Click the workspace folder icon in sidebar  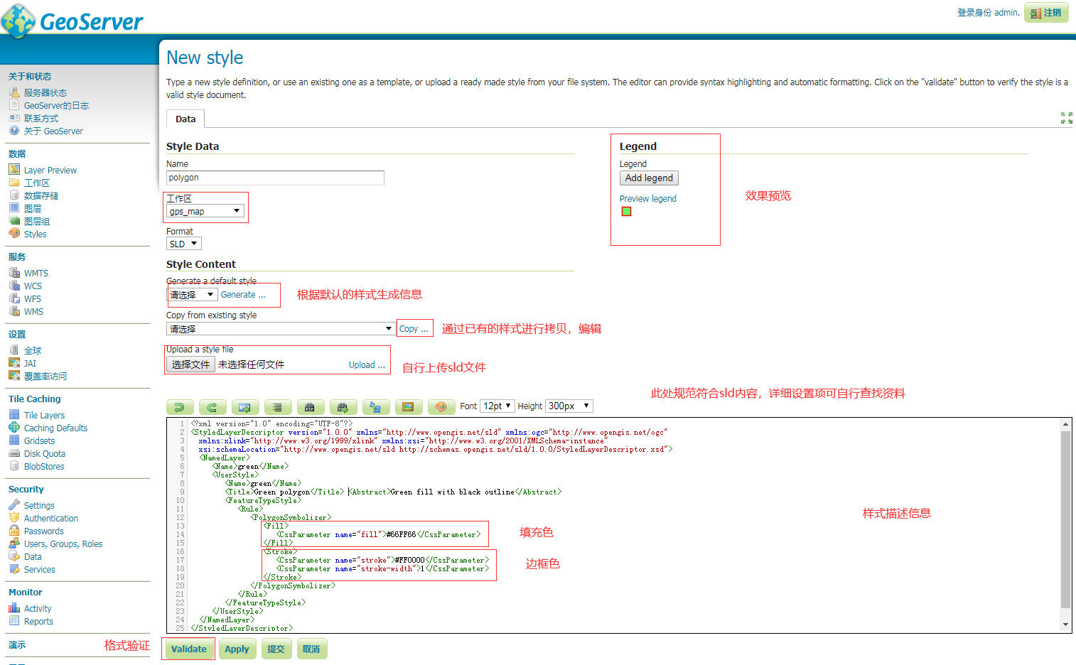pos(14,183)
